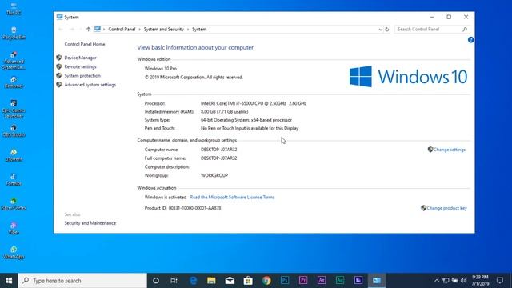
Task: Expand chevron after Control Panel breadcrumb
Action: 139,30
